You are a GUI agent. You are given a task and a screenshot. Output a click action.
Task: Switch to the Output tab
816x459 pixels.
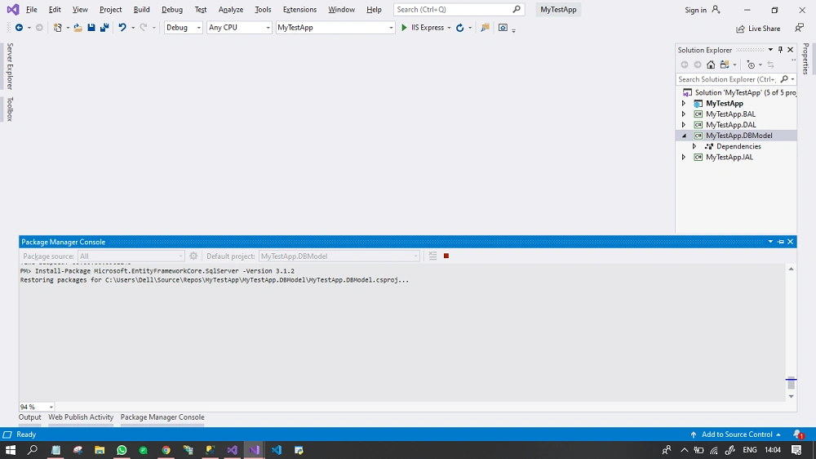pyautogui.click(x=29, y=417)
